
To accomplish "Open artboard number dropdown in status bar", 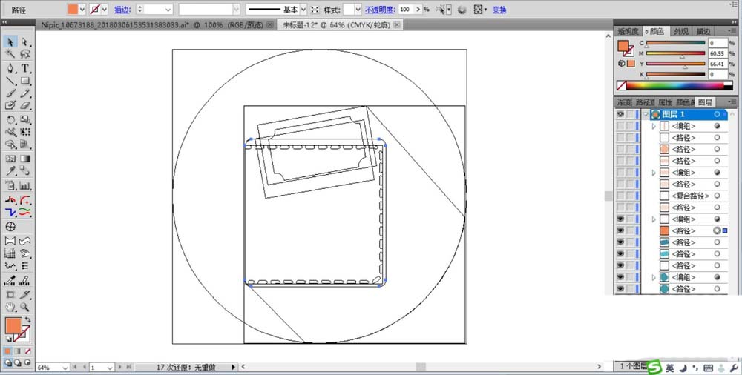I will pyautogui.click(x=110, y=368).
